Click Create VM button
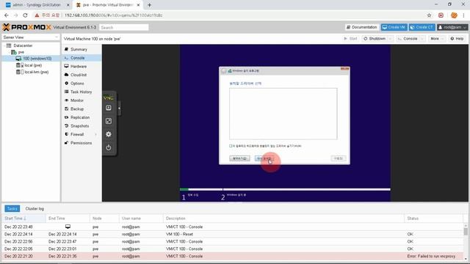This screenshot has height=264, width=470. click(394, 27)
